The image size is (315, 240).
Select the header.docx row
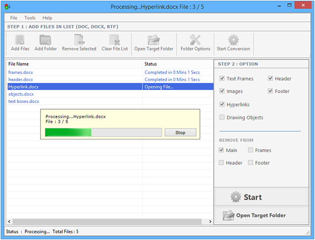(x=110, y=80)
